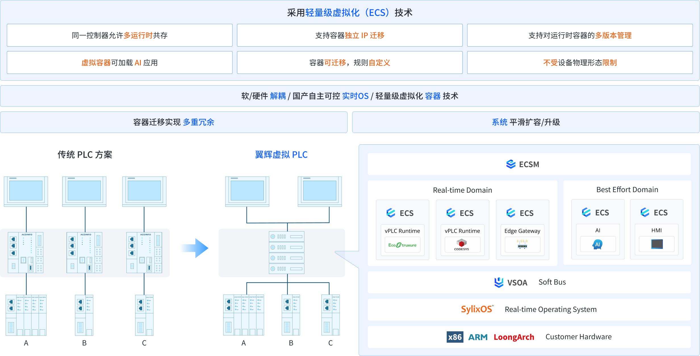Click ECS logo above HMI card

[654, 212]
